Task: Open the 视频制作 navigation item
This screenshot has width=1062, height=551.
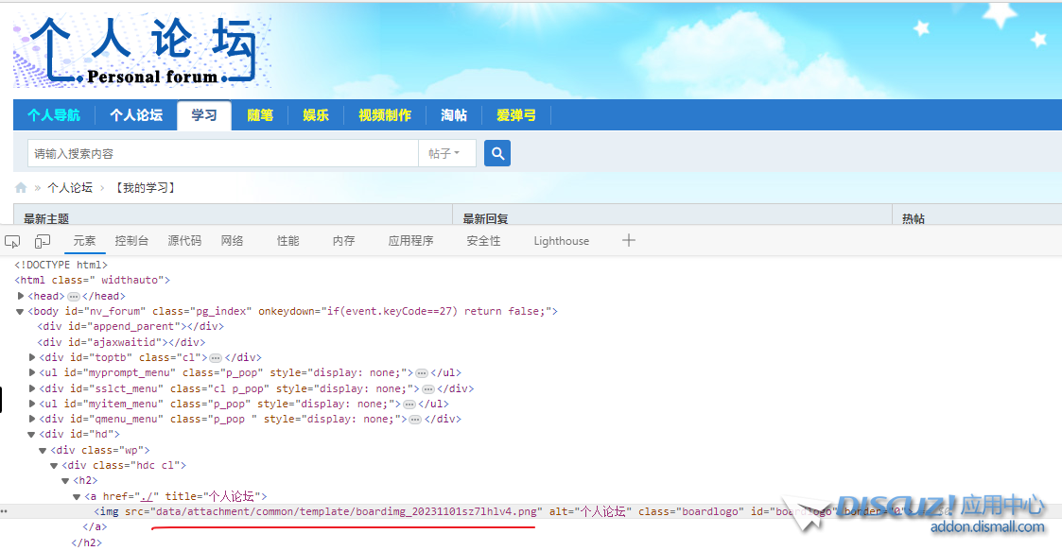Action: pos(385,115)
